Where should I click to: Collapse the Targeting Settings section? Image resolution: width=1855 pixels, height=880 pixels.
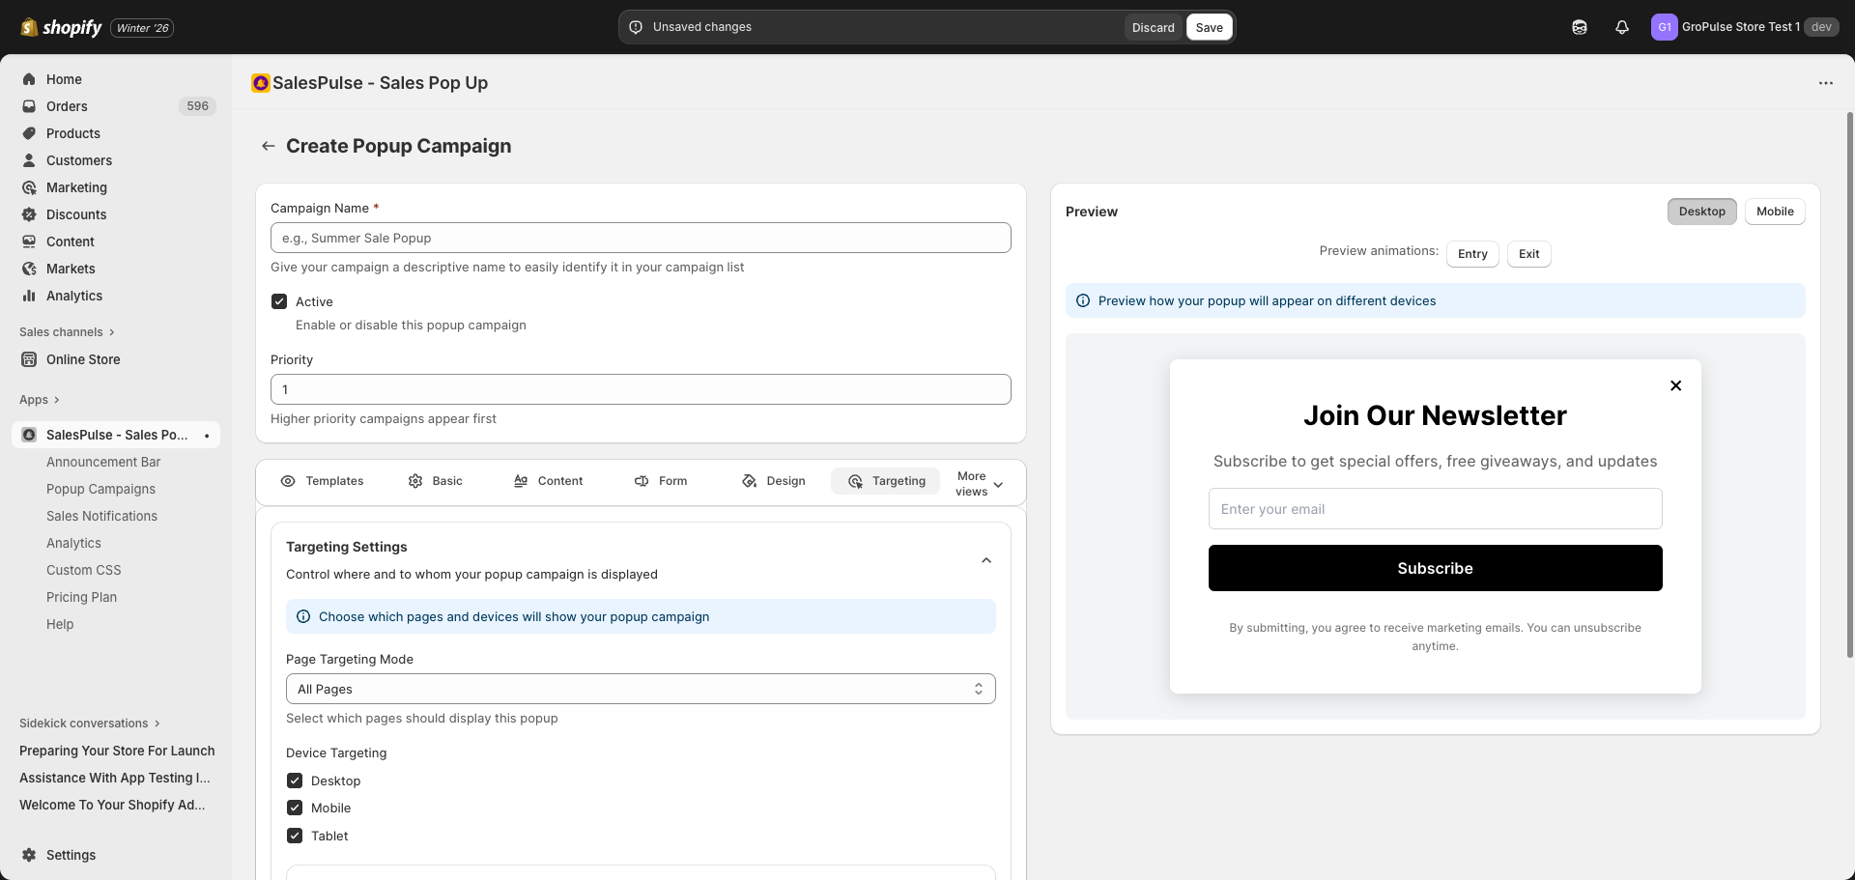tap(985, 560)
